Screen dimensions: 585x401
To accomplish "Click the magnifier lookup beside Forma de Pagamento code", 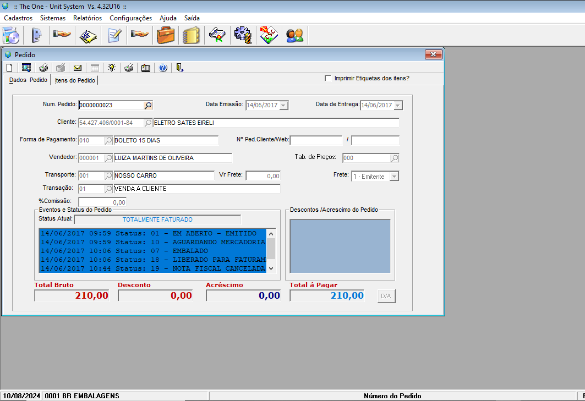I will coord(108,140).
